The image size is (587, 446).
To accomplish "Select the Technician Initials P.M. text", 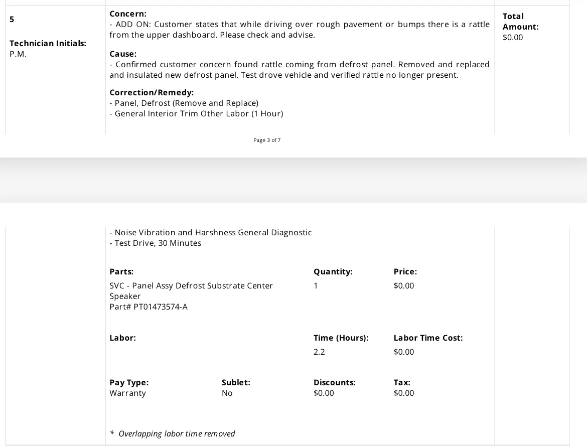I will point(18,54).
